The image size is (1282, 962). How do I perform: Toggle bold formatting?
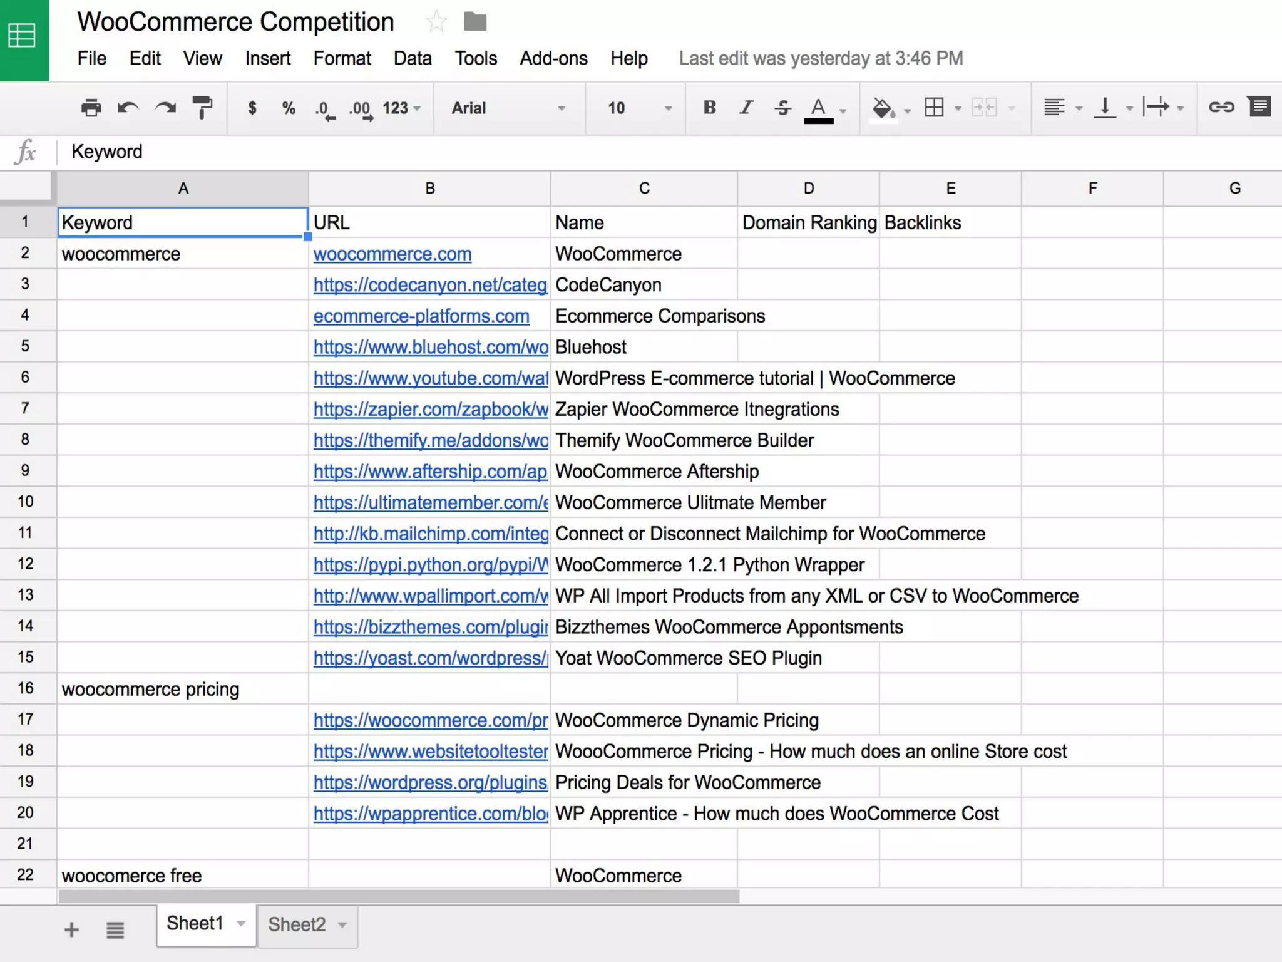tap(709, 108)
